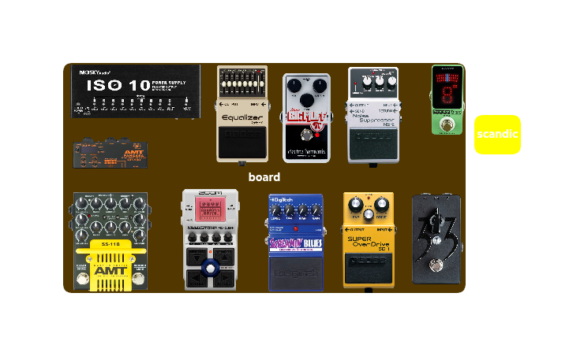The image size is (584, 356).
Task: Select the green mini tuner pedal
Action: tap(447, 99)
